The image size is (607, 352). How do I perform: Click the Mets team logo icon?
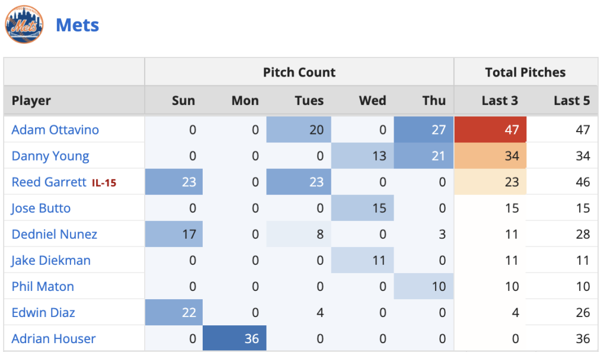(24, 25)
